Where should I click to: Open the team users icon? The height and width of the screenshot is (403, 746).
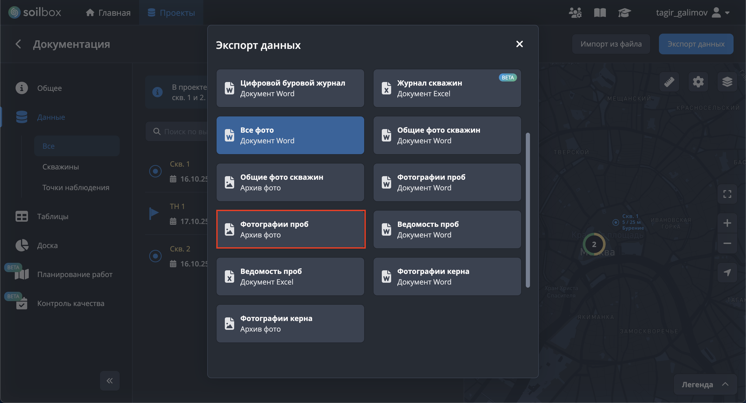575,13
